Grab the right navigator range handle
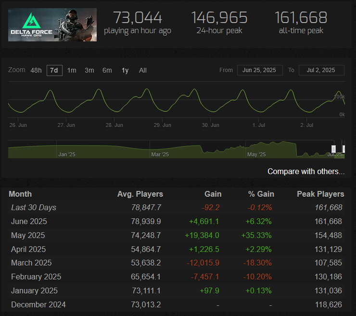Screen dimensions: 356x316 coord(344,149)
